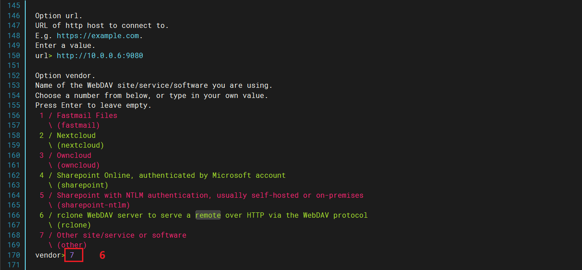
Task: Click line number 145 in the gutter
Action: pyautogui.click(x=14, y=6)
